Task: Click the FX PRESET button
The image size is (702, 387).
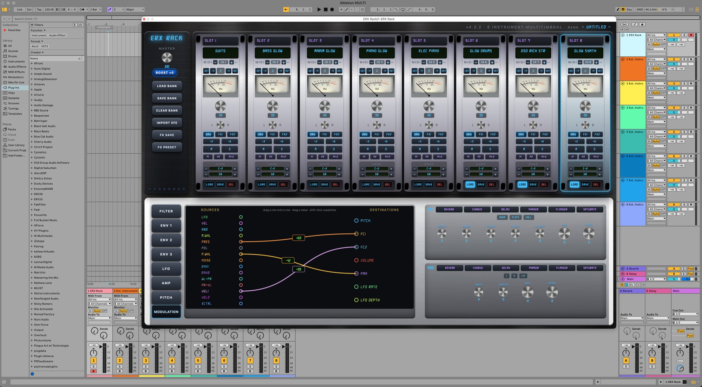Action: [x=167, y=147]
